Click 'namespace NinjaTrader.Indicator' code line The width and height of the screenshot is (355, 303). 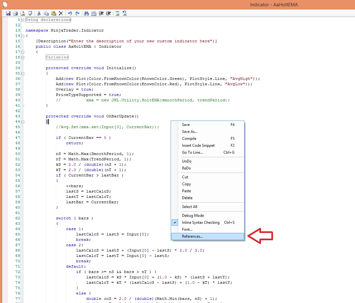64,30
